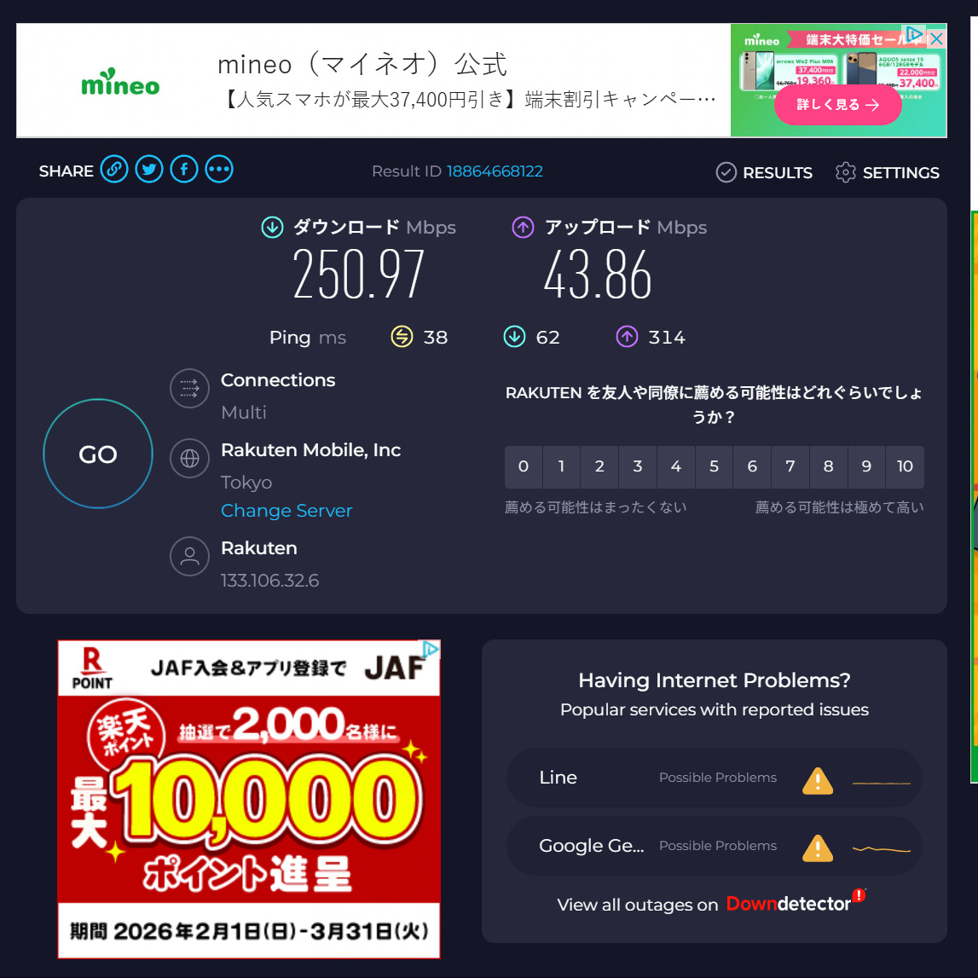Click the download arrow icon beside ダウンロード

[x=272, y=227]
